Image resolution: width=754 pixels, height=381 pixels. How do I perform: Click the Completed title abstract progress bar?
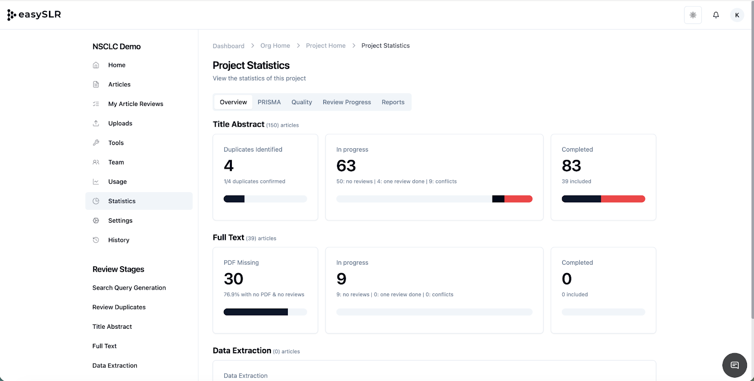603,199
